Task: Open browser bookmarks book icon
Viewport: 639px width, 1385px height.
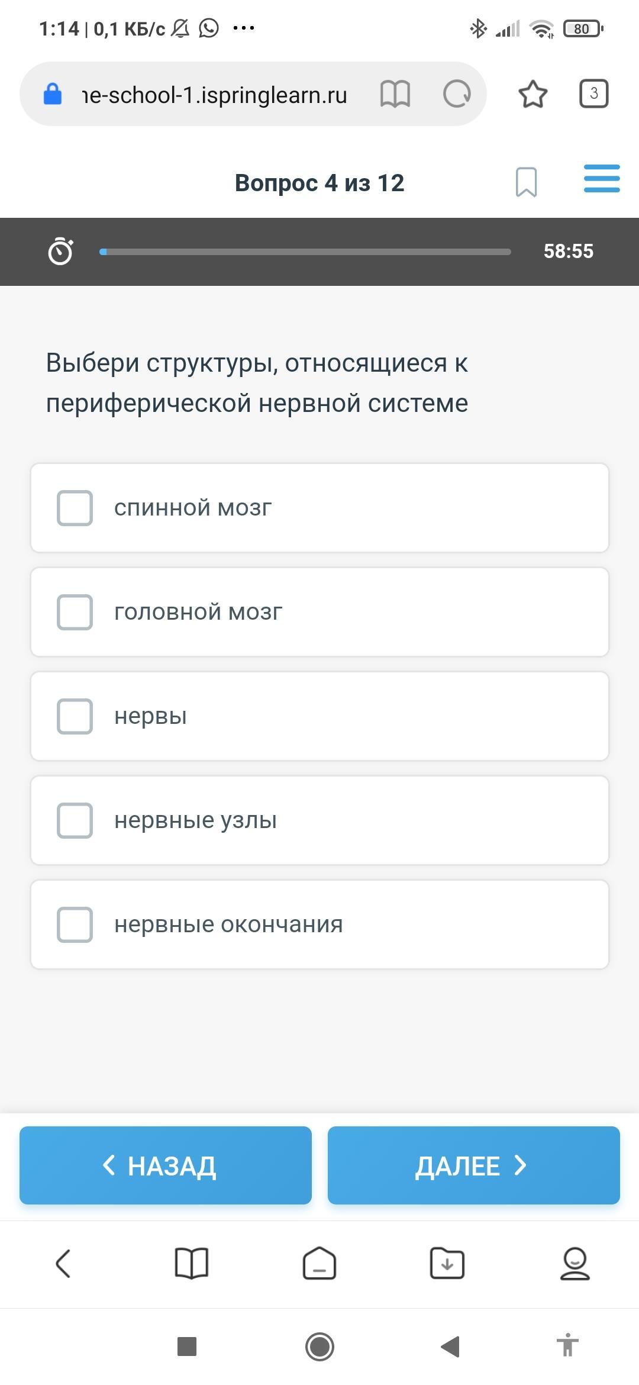Action: coord(192,1264)
